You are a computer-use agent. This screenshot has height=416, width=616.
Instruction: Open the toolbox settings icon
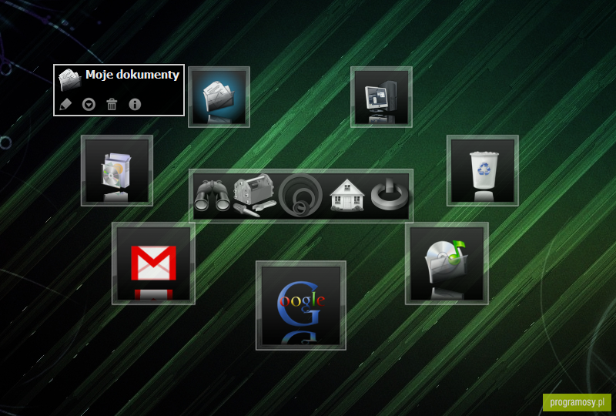click(255, 195)
